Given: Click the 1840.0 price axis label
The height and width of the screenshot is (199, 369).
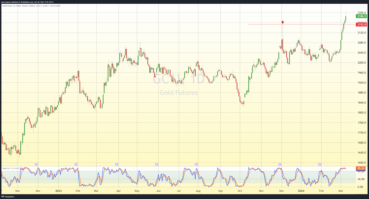Looking at the screenshot, I should 361,103.
